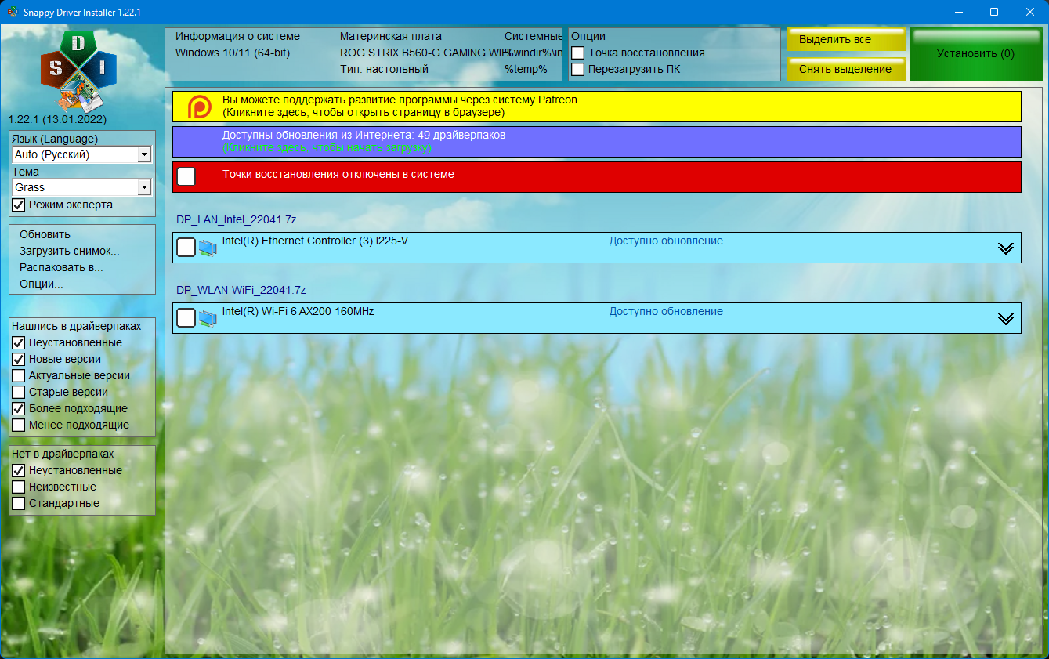Click the Выделить все button
The image size is (1049, 659).
click(847, 39)
